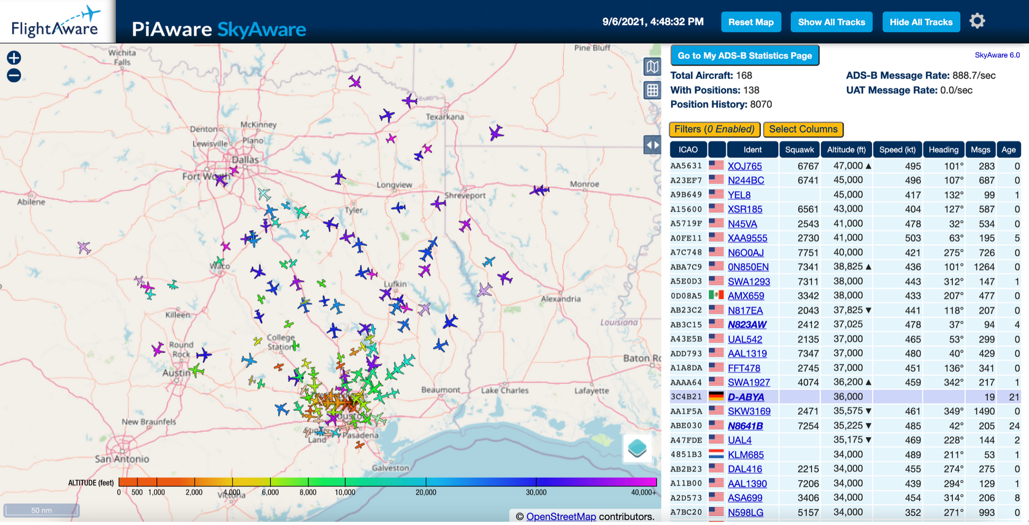Image resolution: width=1029 pixels, height=525 pixels.
Task: Sort the table by the Squawk column
Action: click(x=800, y=150)
